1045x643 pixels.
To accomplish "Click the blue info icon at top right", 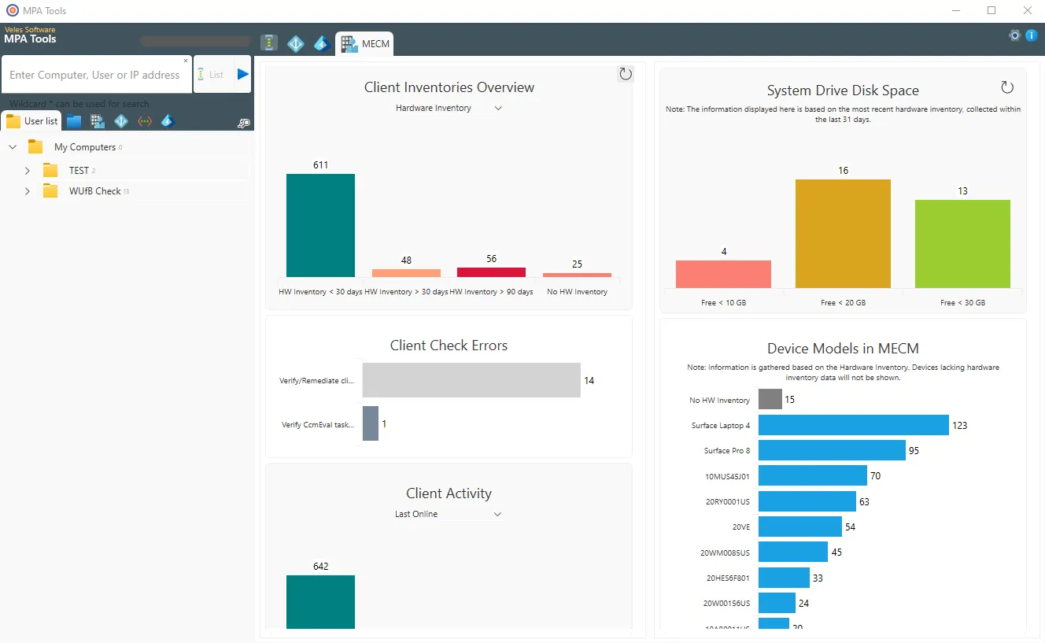I will tap(1031, 35).
